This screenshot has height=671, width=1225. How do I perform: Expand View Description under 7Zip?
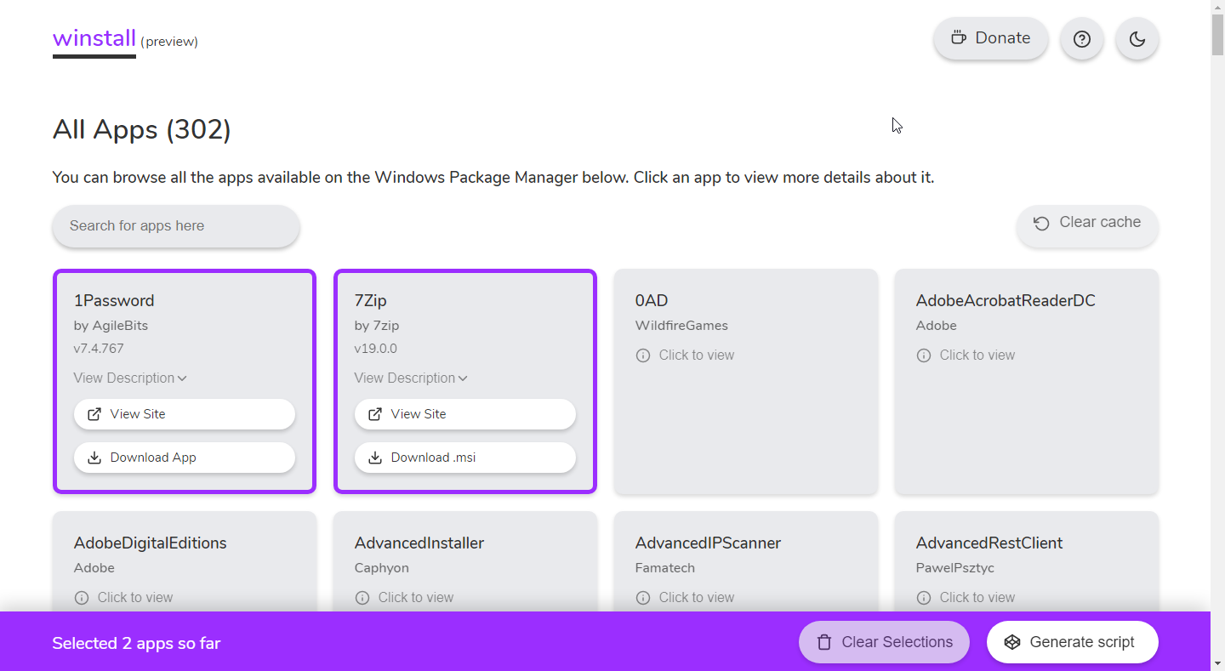pos(411,378)
